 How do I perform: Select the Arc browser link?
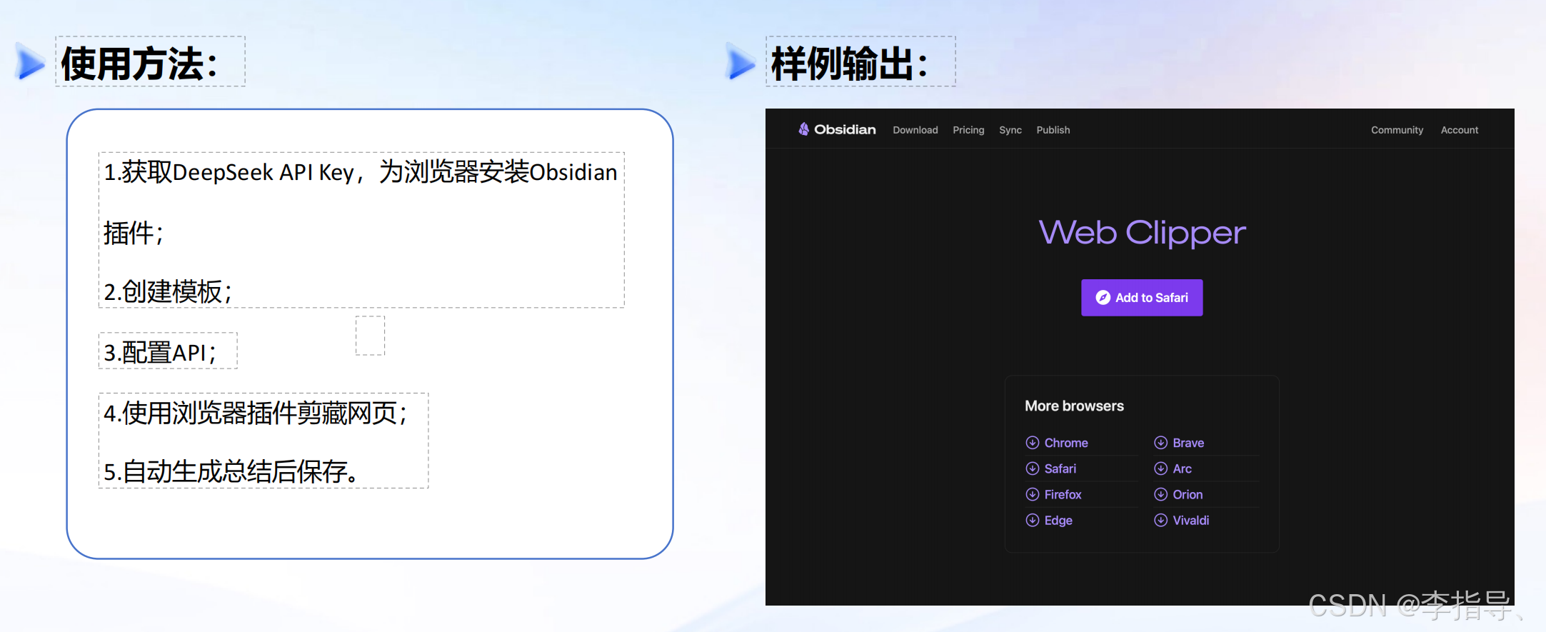pyautogui.click(x=1183, y=468)
